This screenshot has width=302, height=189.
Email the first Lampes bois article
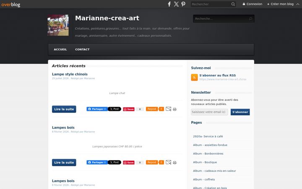coord(168,163)
